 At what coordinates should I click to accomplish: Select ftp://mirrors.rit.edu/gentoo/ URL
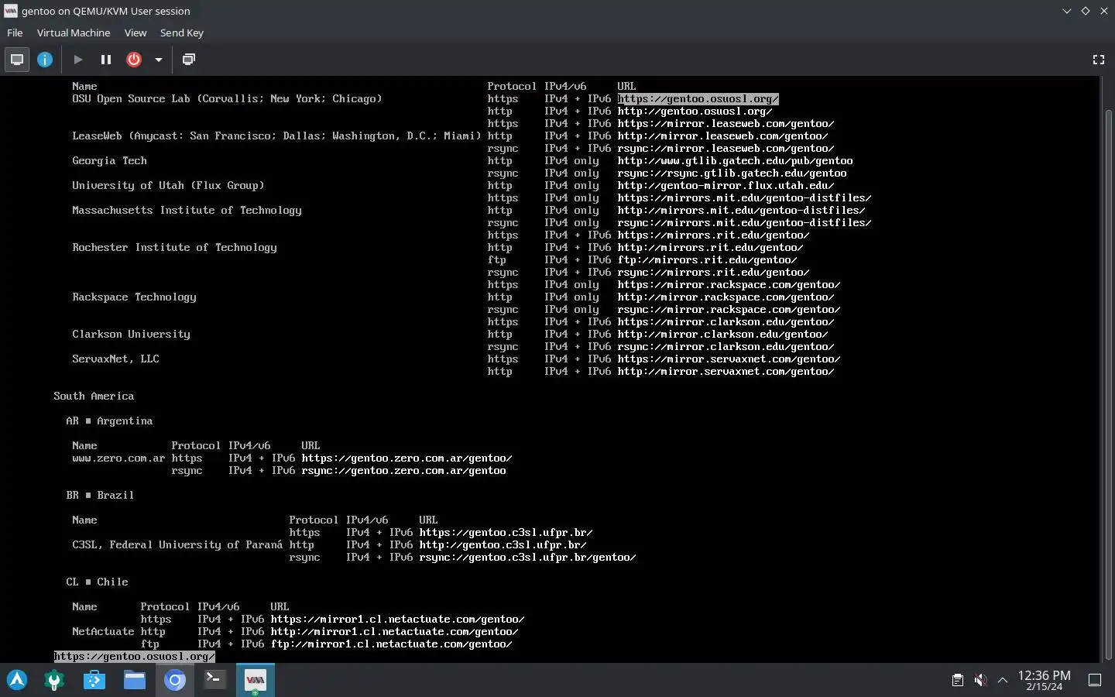(x=707, y=260)
